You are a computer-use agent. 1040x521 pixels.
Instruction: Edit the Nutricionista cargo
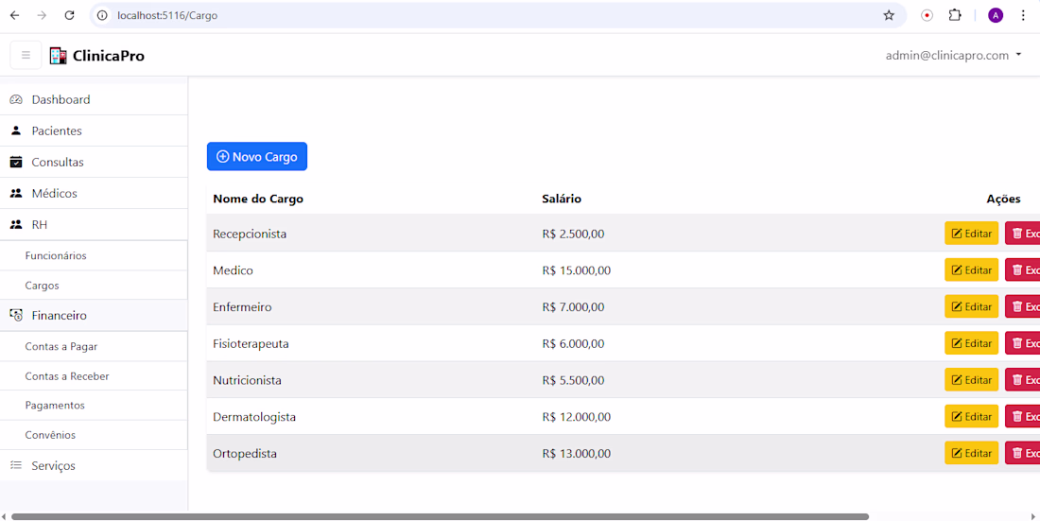click(x=971, y=379)
